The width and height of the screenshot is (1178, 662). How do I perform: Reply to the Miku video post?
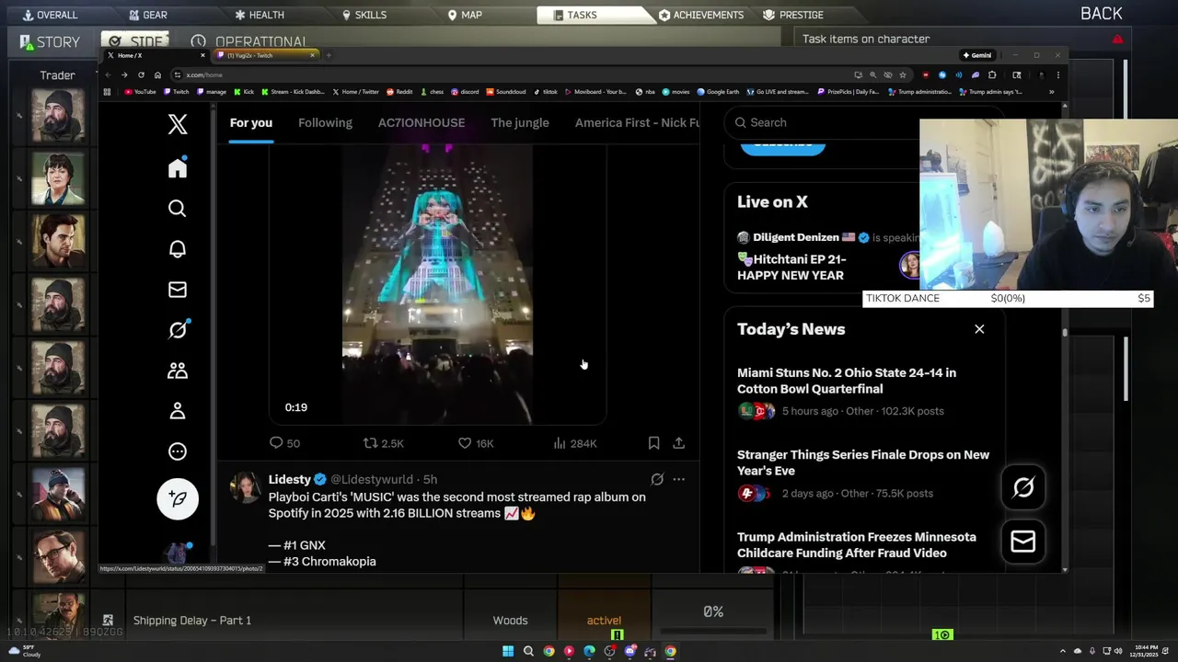[284, 443]
